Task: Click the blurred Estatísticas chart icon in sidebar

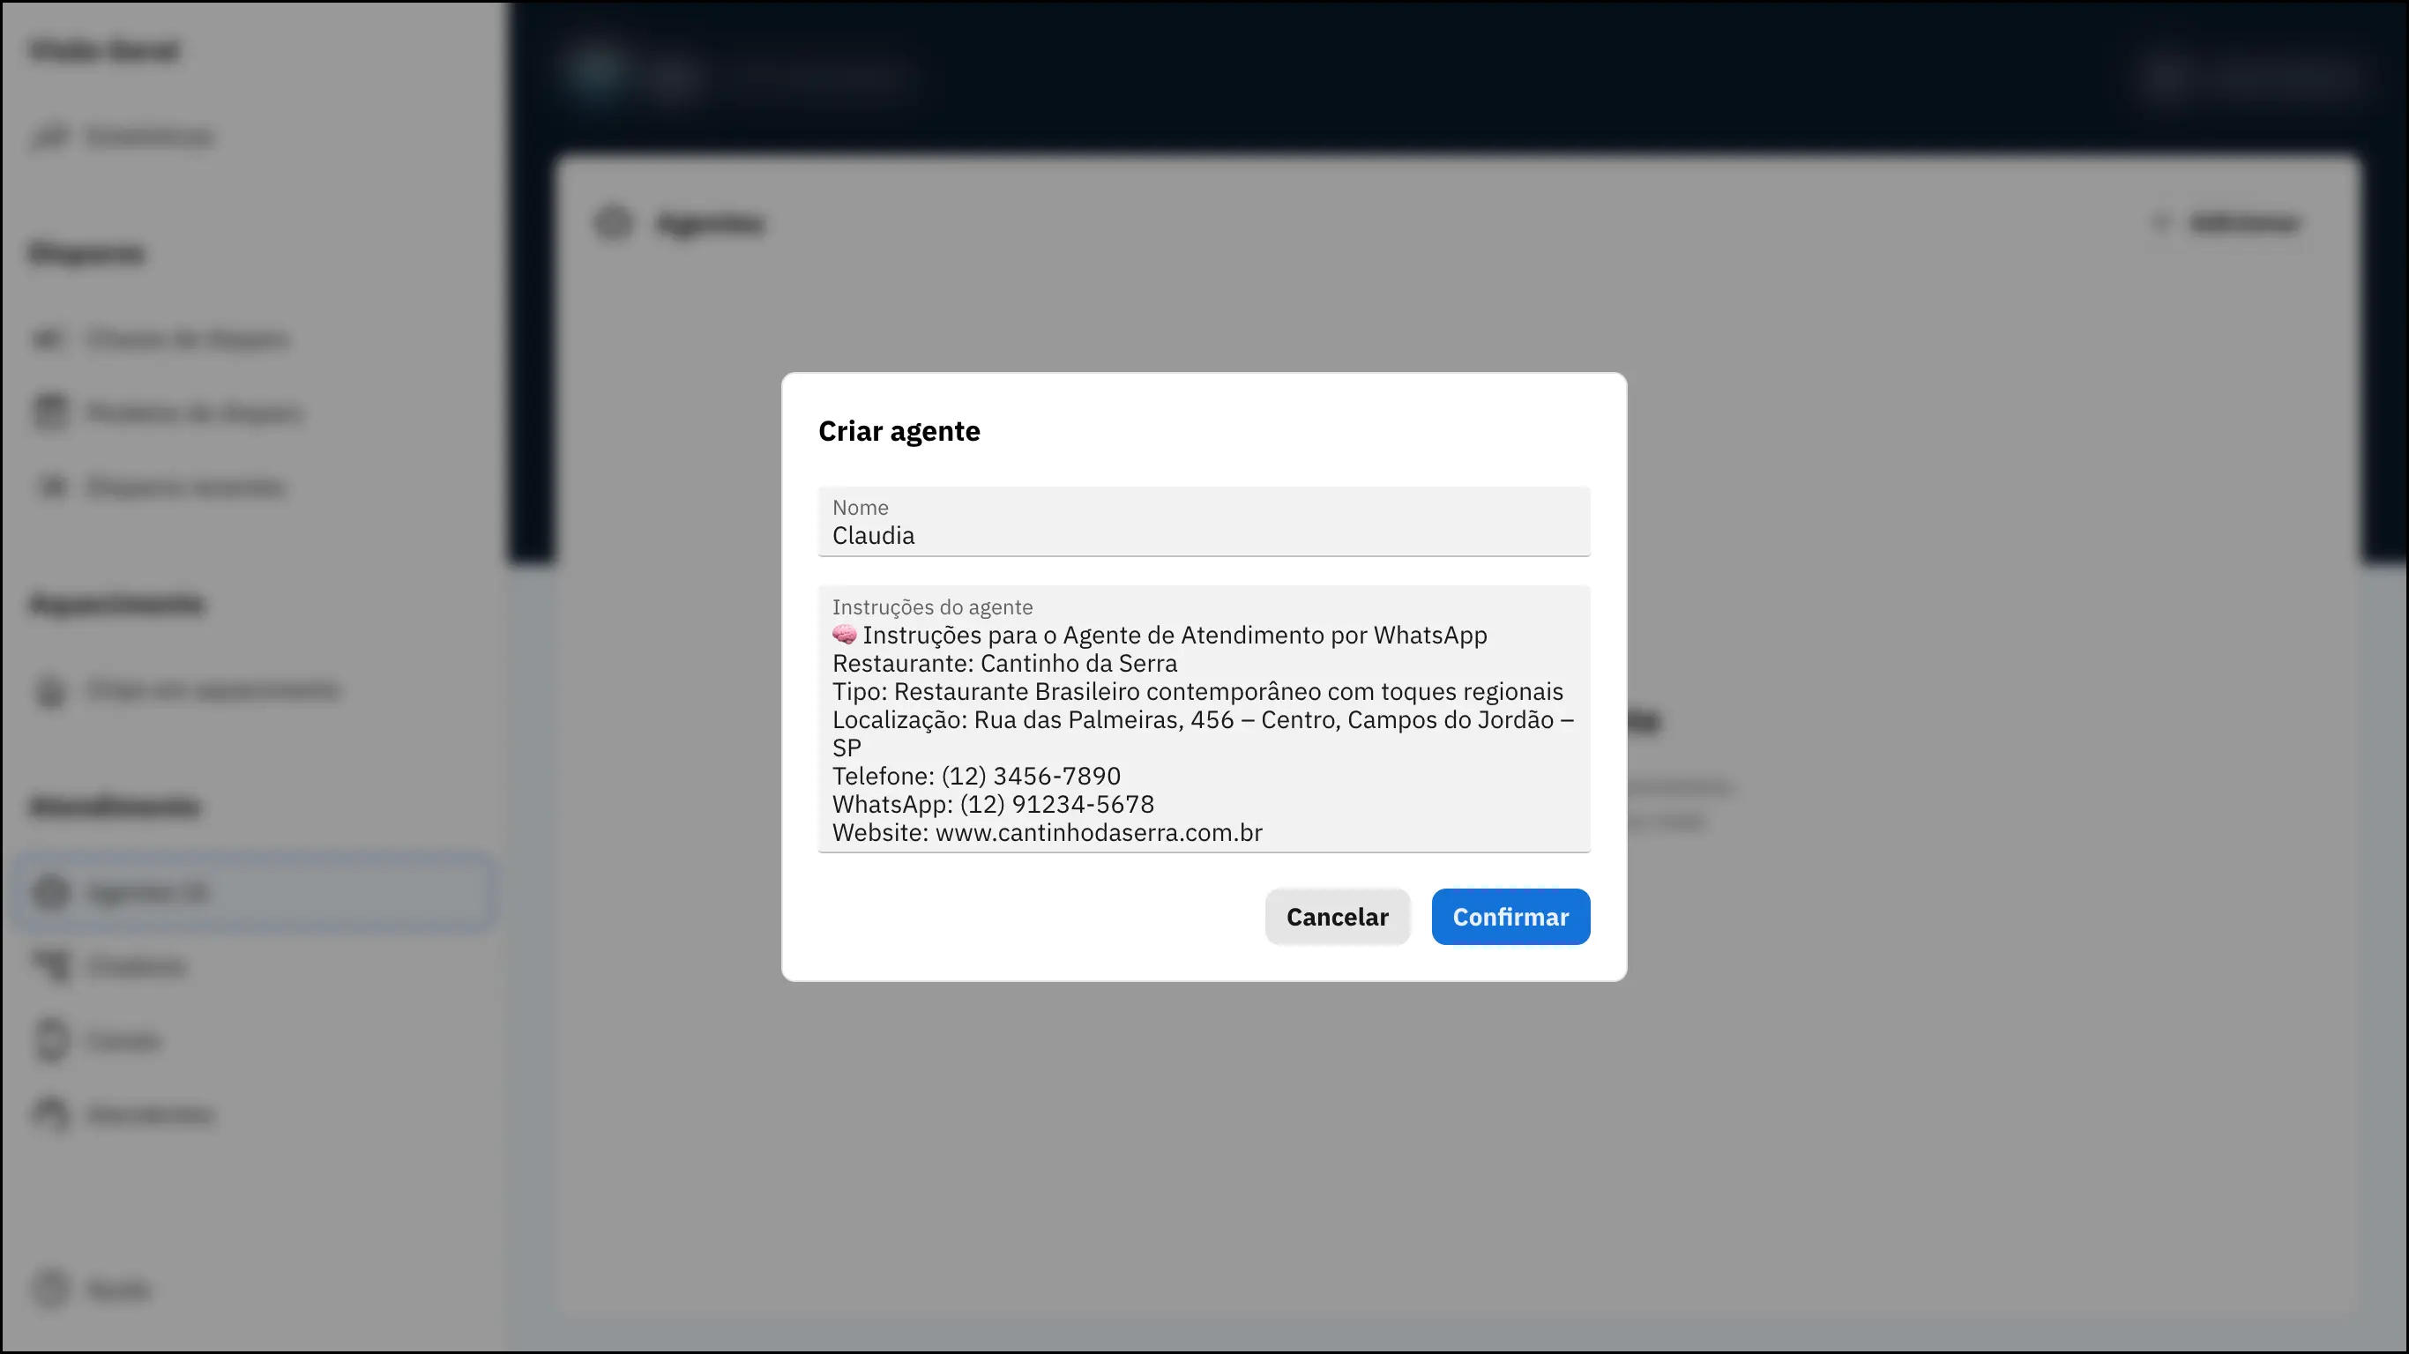Action: (x=50, y=137)
